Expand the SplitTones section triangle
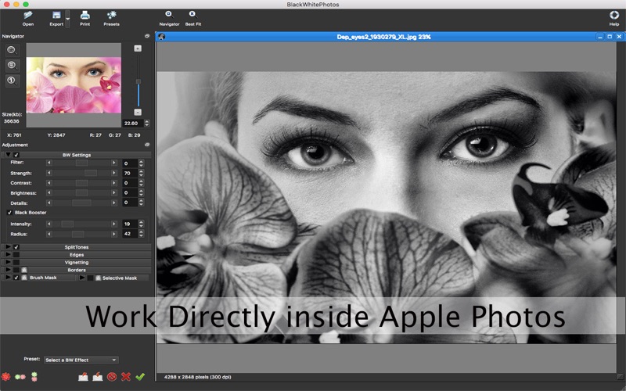 pyautogui.click(x=8, y=247)
